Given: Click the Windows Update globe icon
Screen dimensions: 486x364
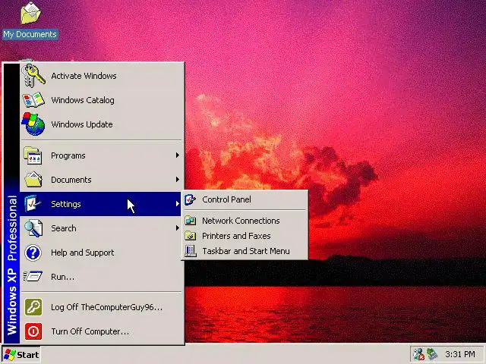Looking at the screenshot, I should click(x=33, y=124).
